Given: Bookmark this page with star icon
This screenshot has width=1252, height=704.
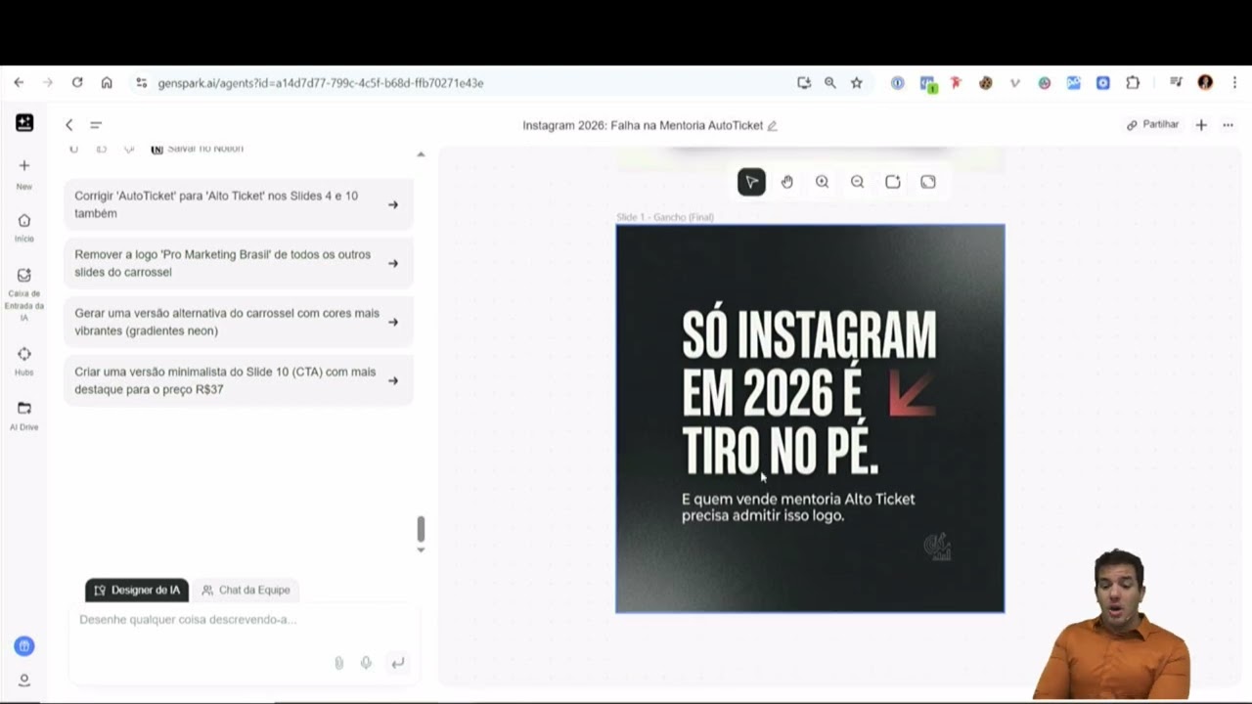Looking at the screenshot, I should (x=857, y=83).
